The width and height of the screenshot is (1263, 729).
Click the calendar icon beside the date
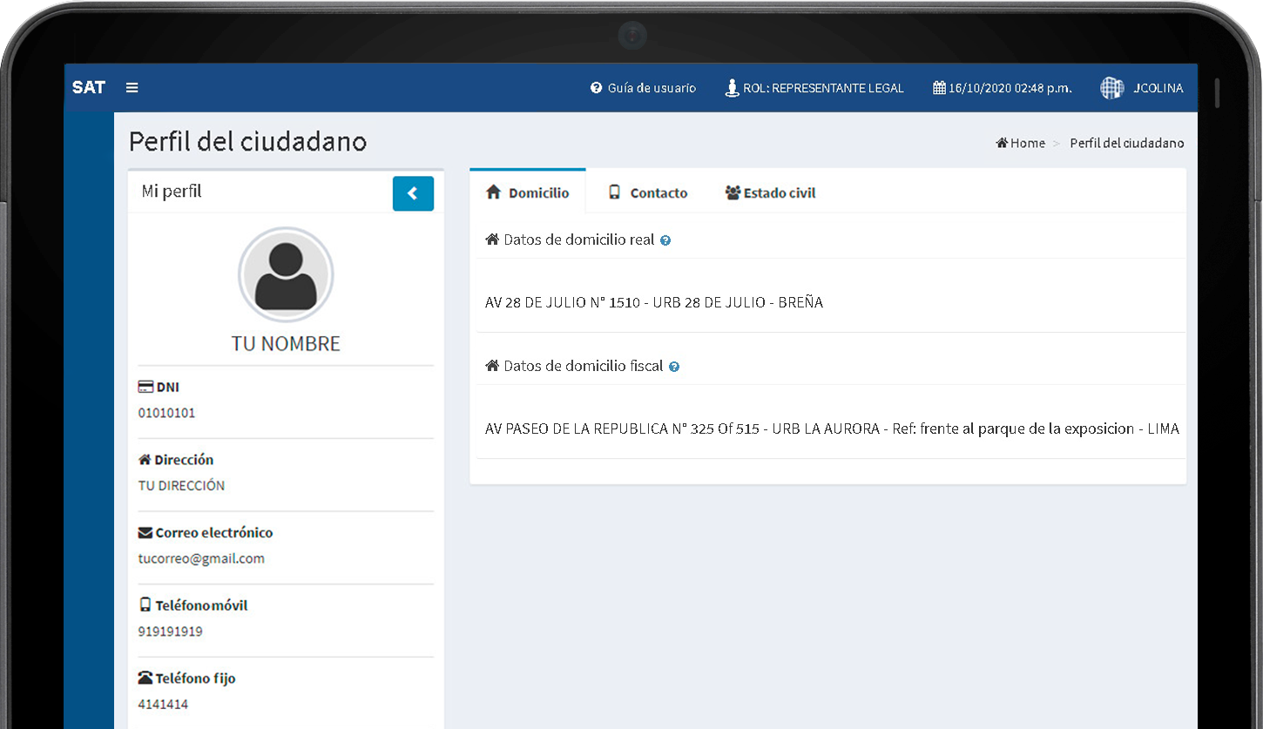tap(939, 88)
